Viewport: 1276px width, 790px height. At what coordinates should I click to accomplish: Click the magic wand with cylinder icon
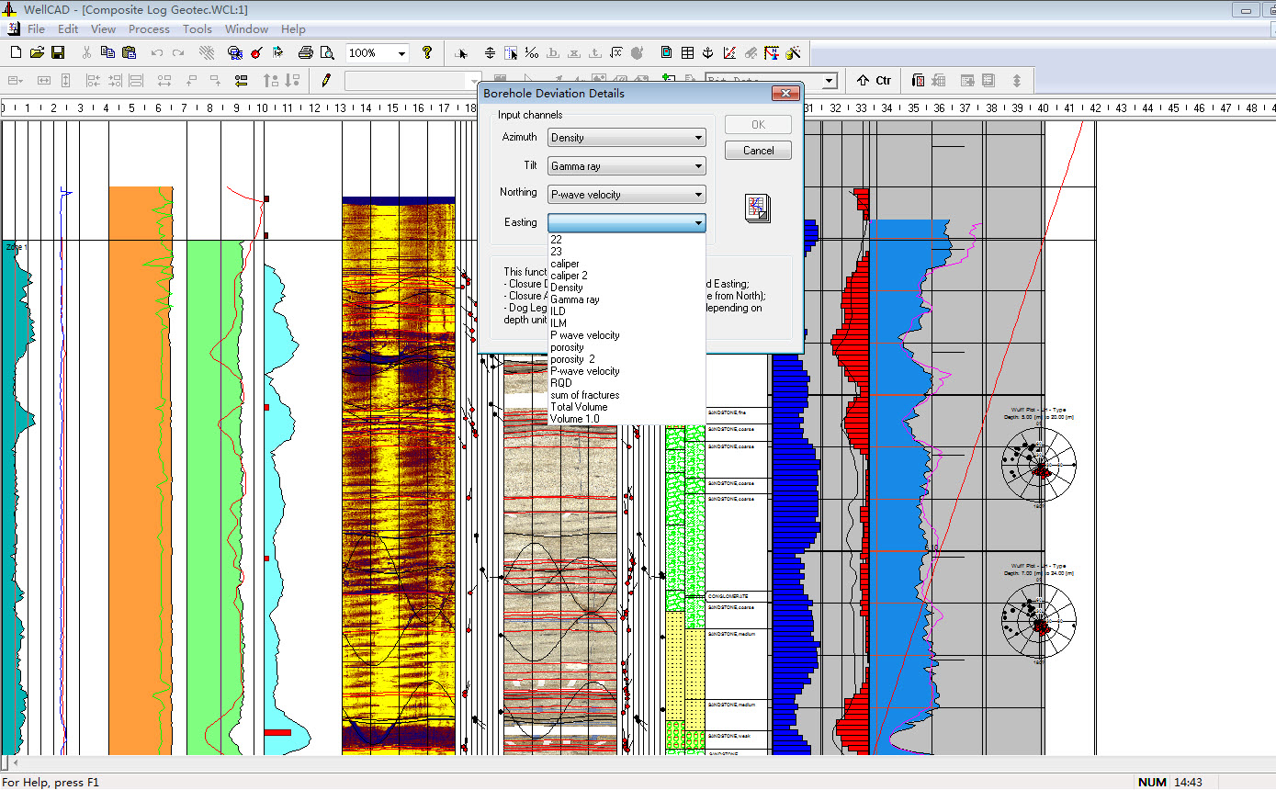[x=793, y=52]
